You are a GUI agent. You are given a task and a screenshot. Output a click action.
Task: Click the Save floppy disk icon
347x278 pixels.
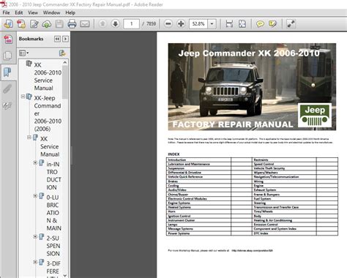[59, 24]
